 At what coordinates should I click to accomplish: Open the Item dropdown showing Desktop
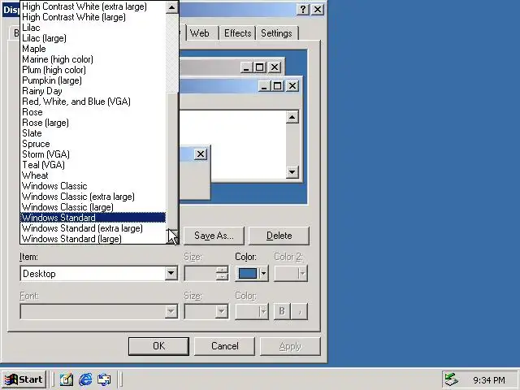pyautogui.click(x=171, y=274)
